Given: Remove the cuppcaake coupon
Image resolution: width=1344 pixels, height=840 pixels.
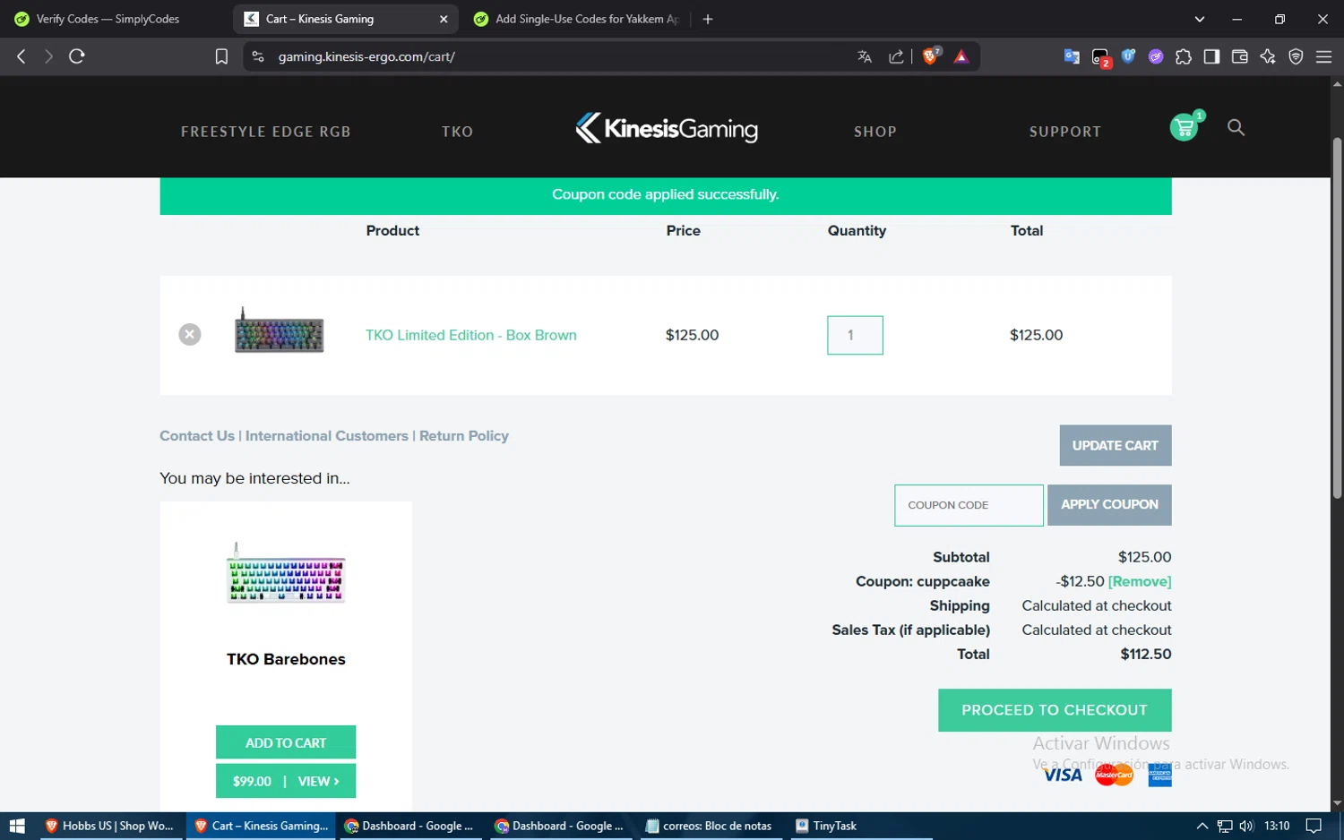Looking at the screenshot, I should tap(1140, 581).
